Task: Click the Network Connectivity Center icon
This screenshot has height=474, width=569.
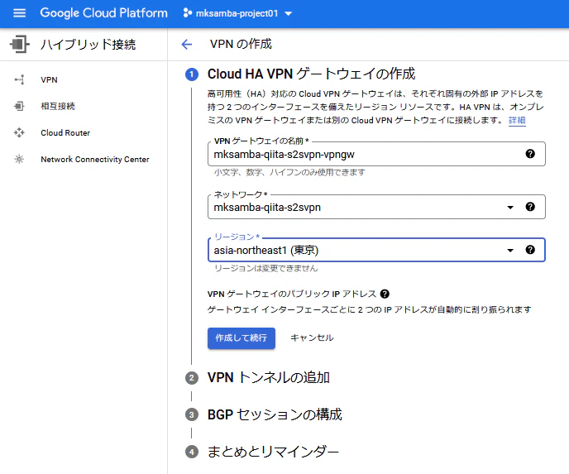Action: (19, 159)
